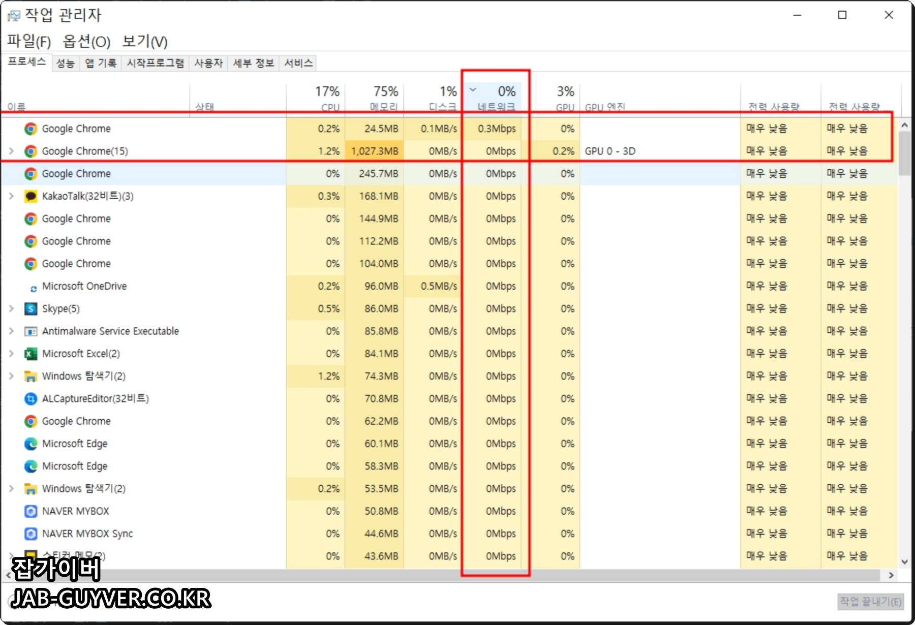
Task: Switch to the 성능 tab
Action: pyautogui.click(x=65, y=63)
